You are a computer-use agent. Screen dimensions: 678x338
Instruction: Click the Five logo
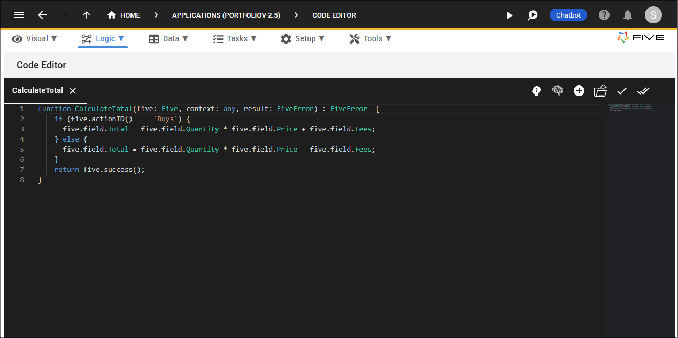tap(641, 37)
